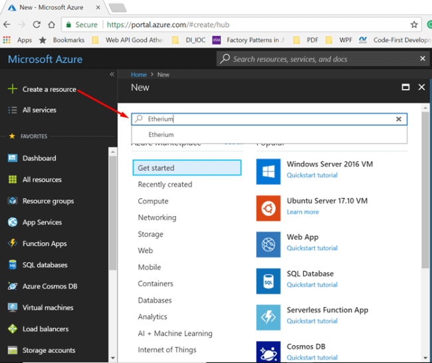This screenshot has width=432, height=363.
Task: Go to Home breadcrumb link
Action: [x=138, y=74]
